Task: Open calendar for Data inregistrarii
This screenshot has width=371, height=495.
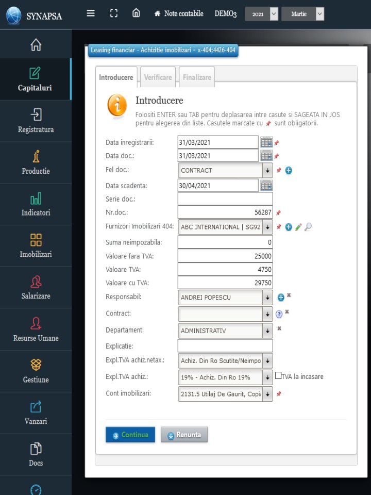Action: pos(266,142)
